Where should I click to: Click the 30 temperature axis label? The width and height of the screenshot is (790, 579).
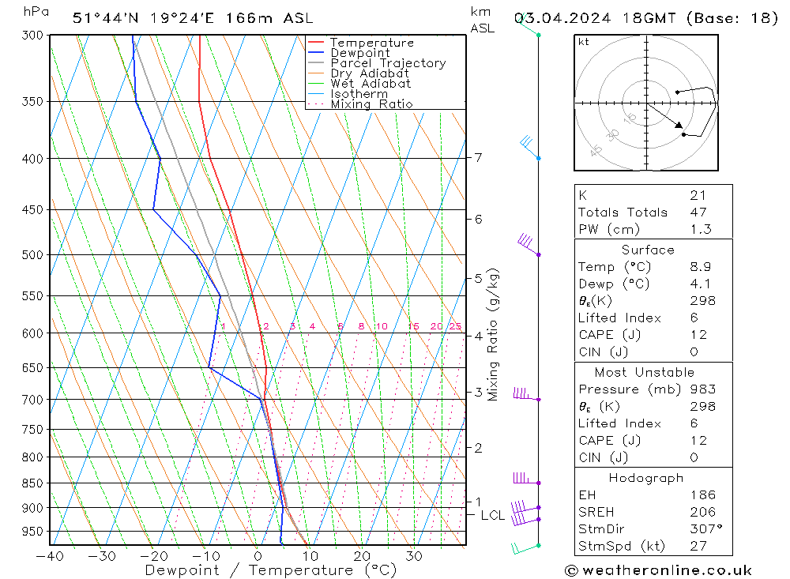(x=414, y=557)
